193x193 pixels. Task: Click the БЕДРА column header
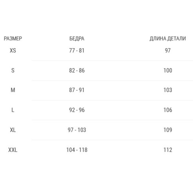coord(77,39)
